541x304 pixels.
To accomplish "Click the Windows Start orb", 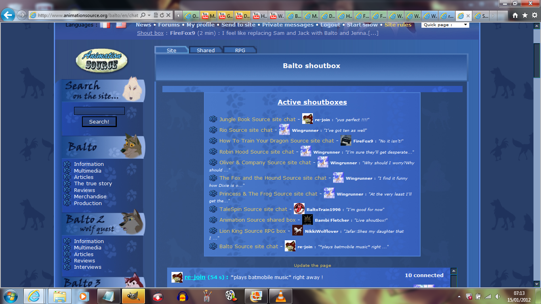I will pyautogui.click(x=11, y=296).
